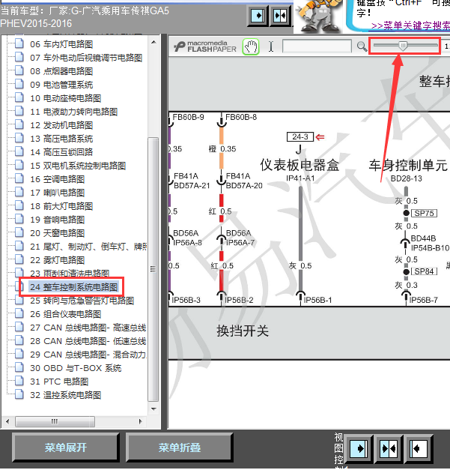The image size is (450, 470).
Task: Open 17 喇叭电路图
Action: point(57,193)
